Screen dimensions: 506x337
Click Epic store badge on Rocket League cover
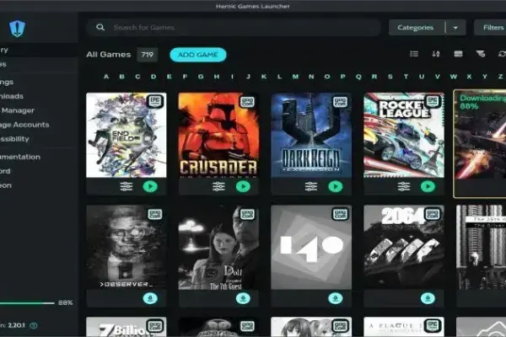click(x=433, y=102)
